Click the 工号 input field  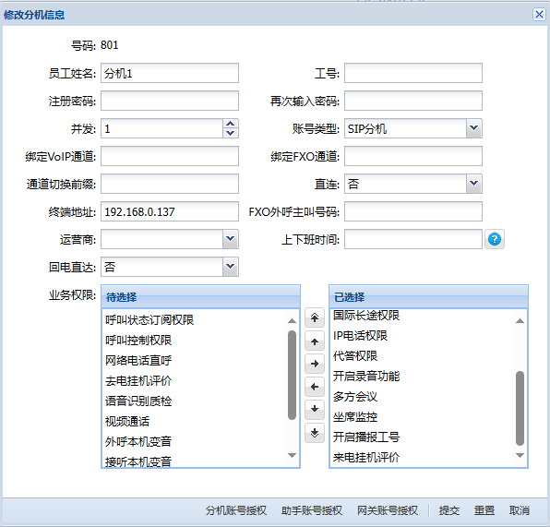click(413, 73)
